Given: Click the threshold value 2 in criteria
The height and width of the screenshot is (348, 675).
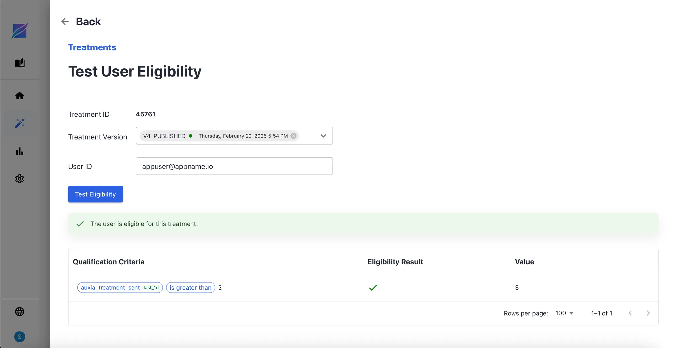Looking at the screenshot, I should pyautogui.click(x=220, y=288).
